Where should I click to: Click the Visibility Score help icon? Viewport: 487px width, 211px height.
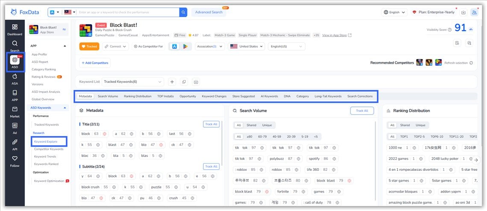click(450, 29)
